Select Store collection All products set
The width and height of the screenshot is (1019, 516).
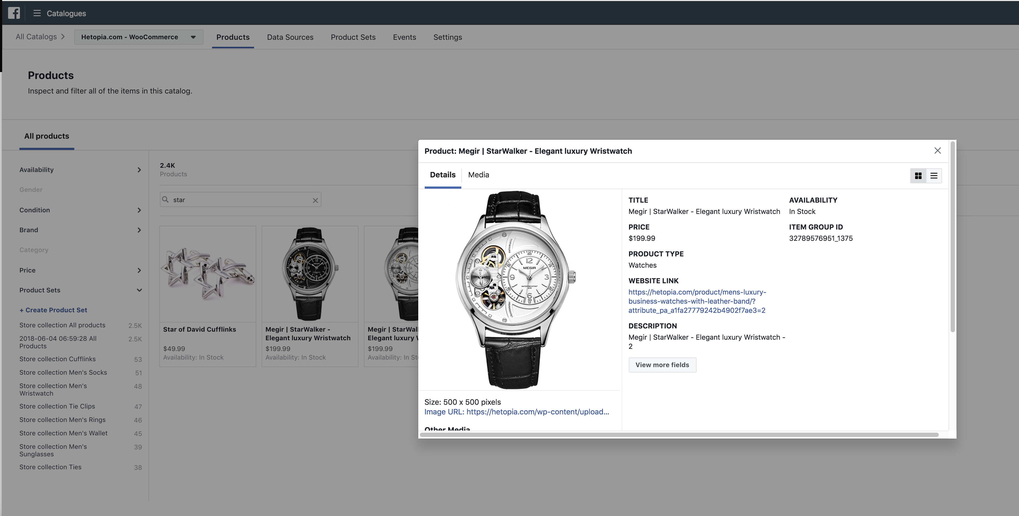[x=62, y=325]
